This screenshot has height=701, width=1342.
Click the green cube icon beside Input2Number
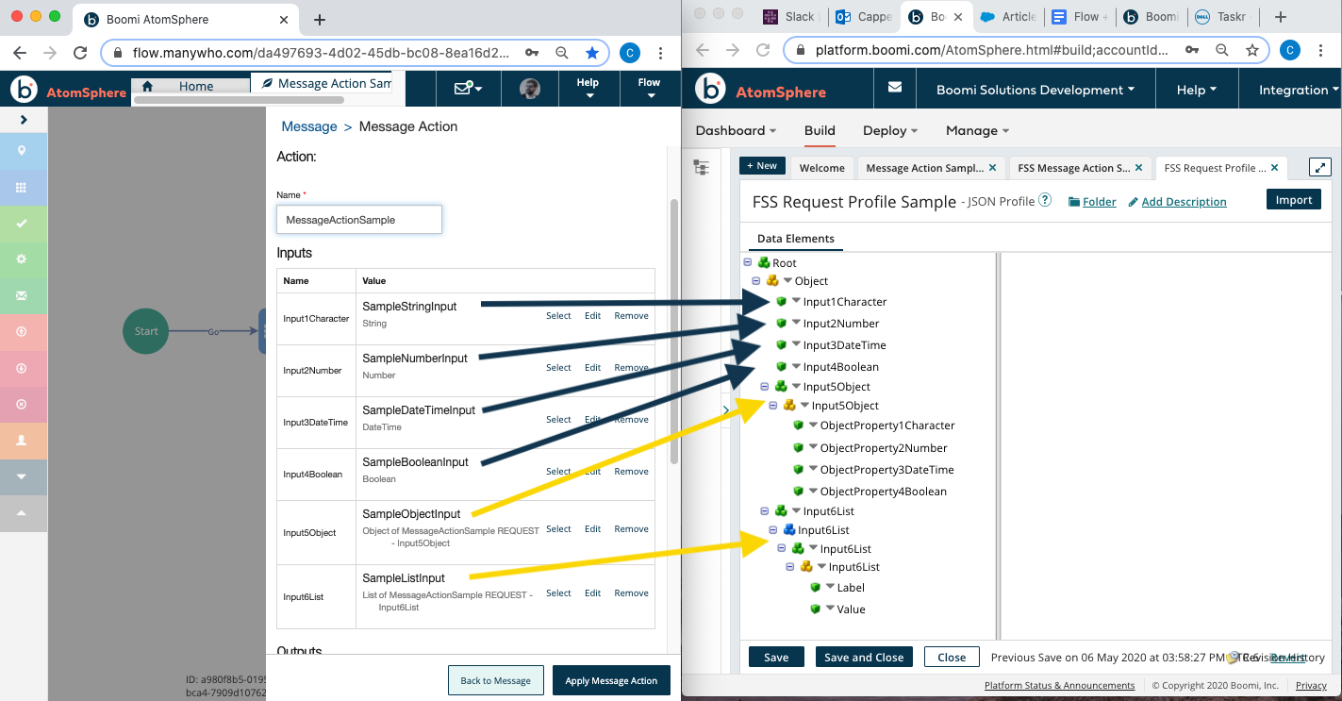tap(781, 324)
